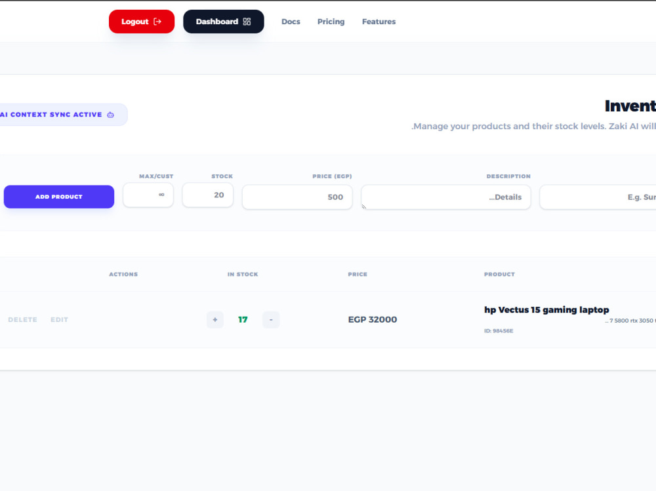Focus the Max/Cust input field
Screen dimensions: 656x491
point(148,195)
